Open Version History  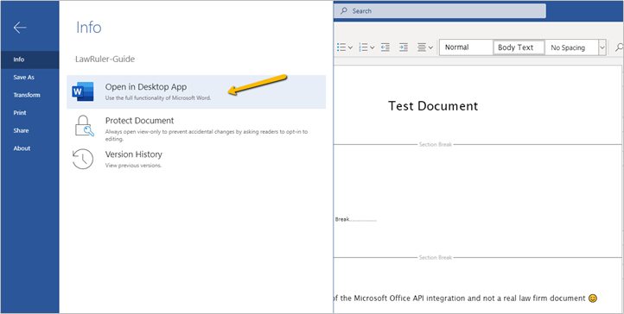[x=196, y=159]
